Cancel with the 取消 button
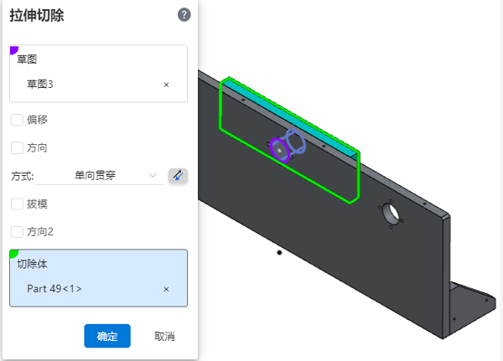The height and width of the screenshot is (361, 503). [164, 336]
